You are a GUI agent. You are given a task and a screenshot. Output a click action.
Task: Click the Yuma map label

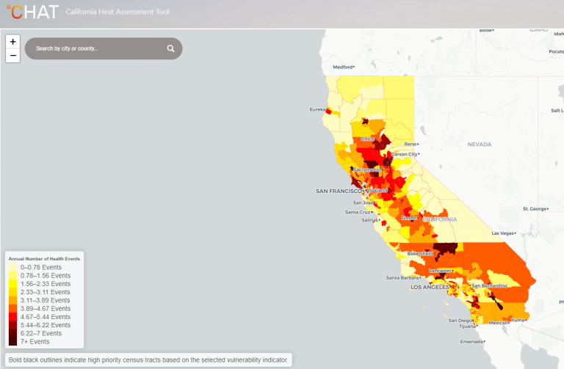pos(518,320)
